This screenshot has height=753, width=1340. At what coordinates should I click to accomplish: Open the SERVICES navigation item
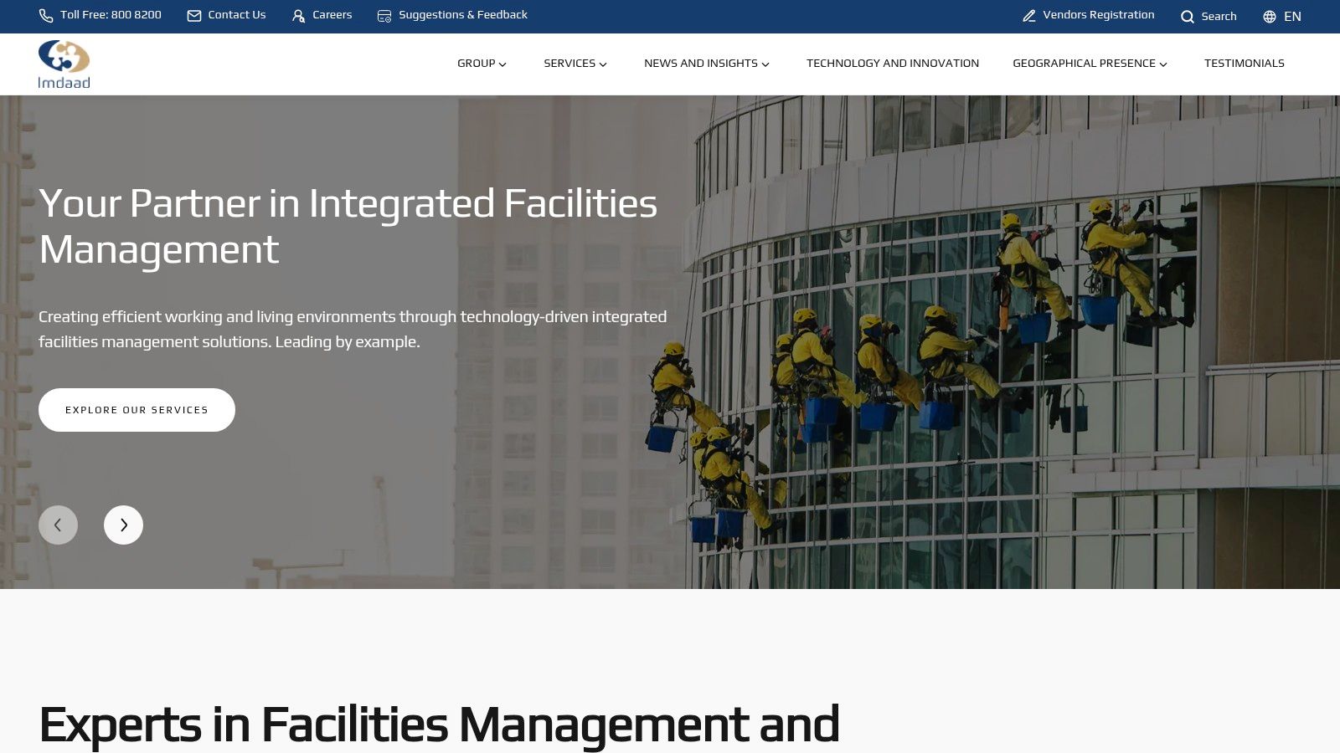pyautogui.click(x=569, y=64)
